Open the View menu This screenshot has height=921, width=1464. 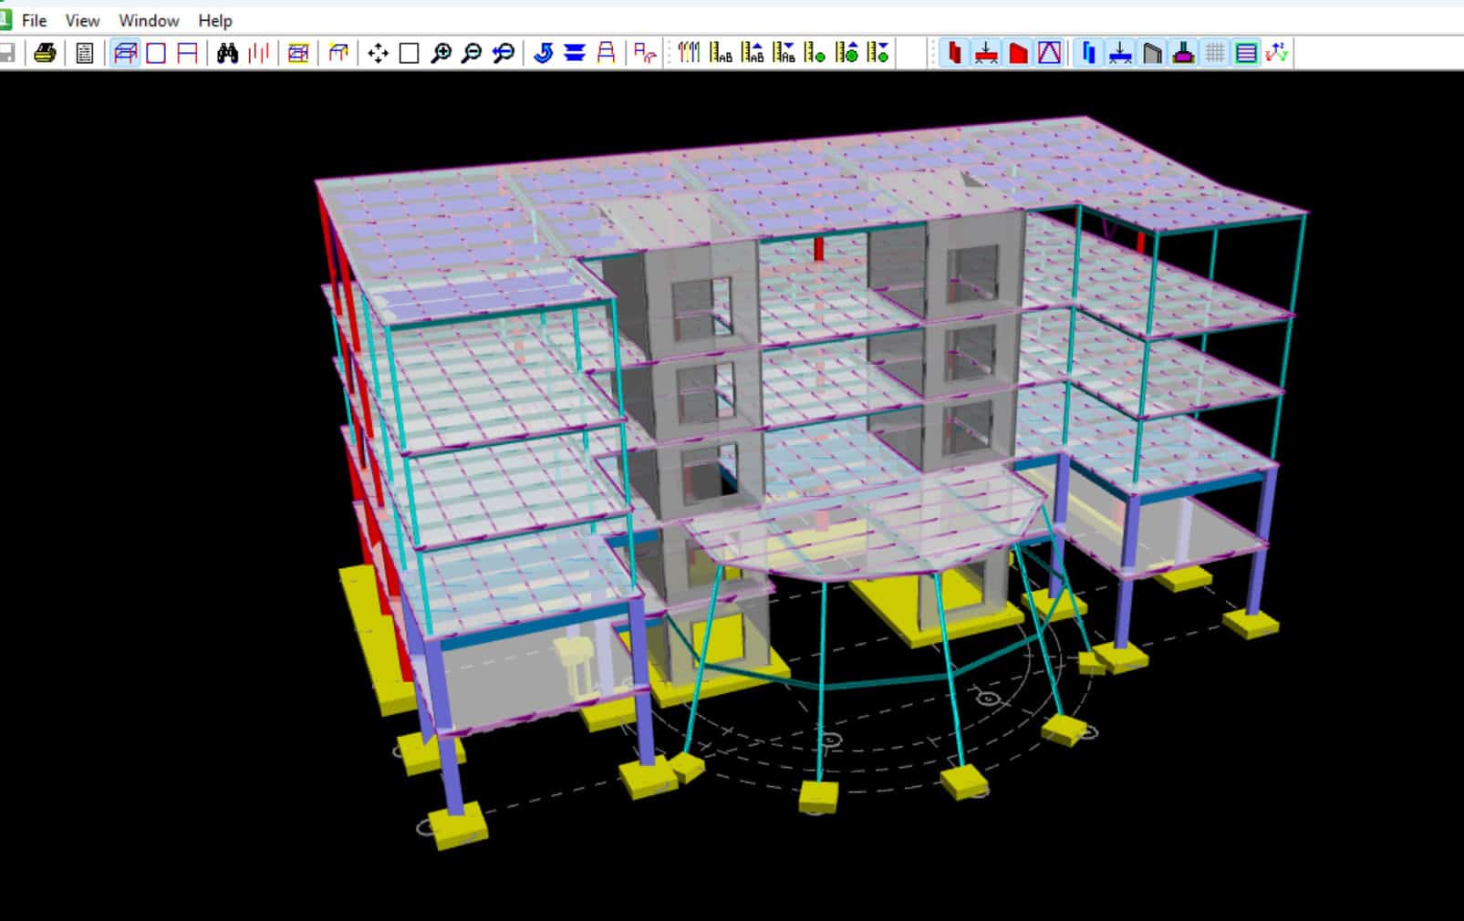[x=82, y=20]
